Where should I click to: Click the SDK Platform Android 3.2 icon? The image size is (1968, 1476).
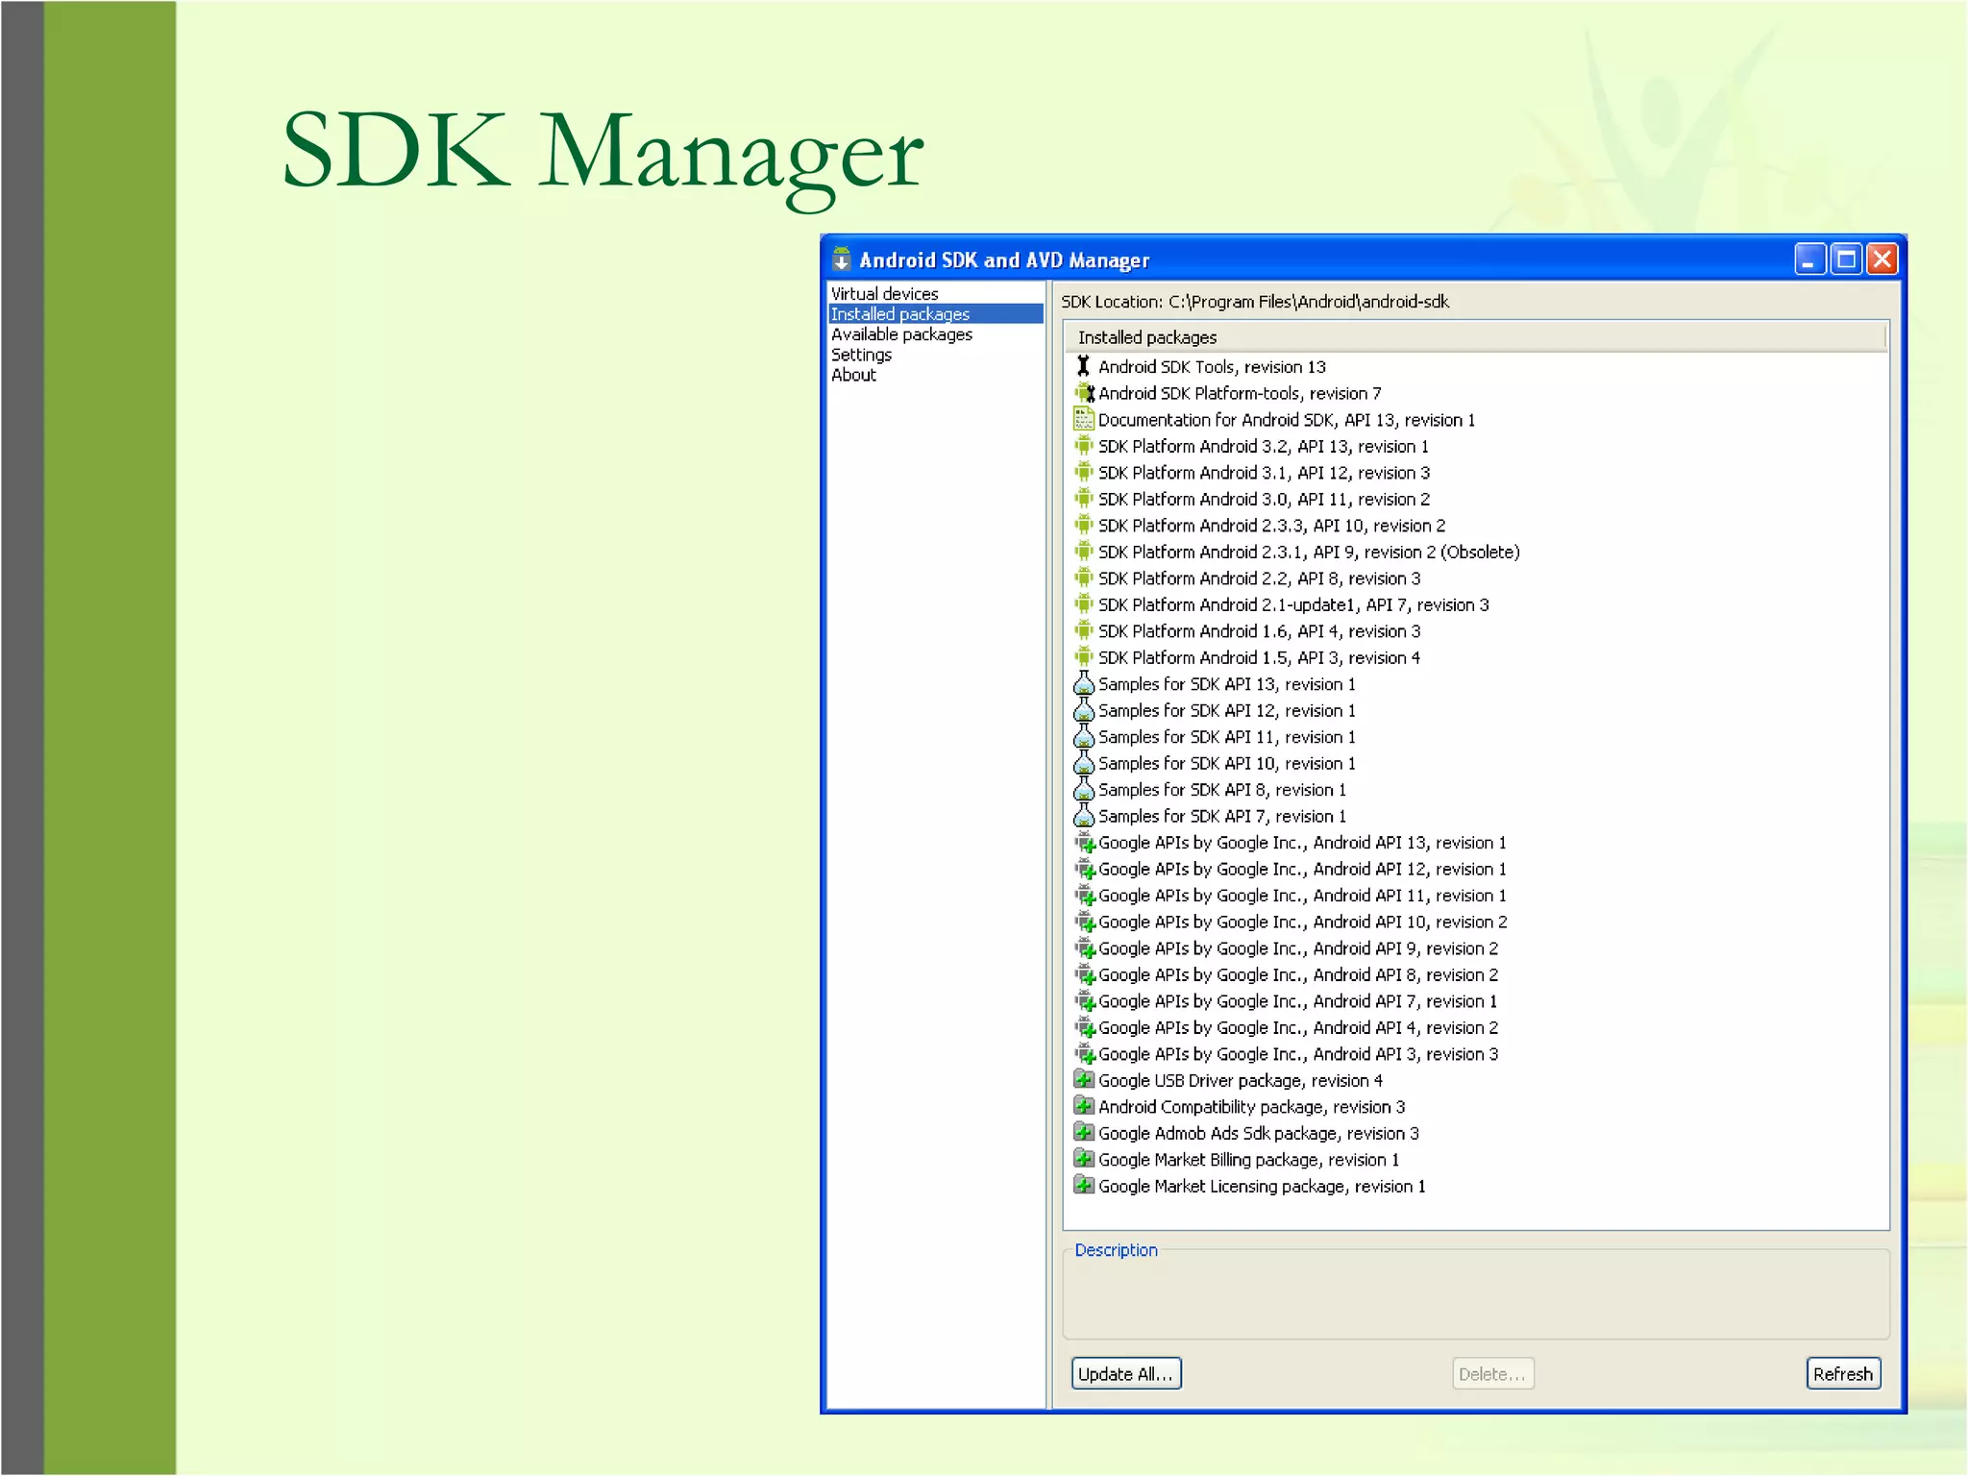point(1084,446)
